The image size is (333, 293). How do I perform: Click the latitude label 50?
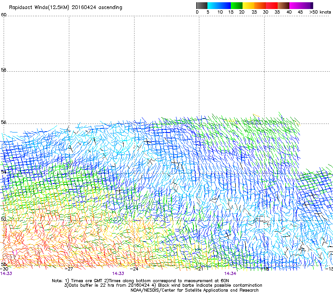click(x=4, y=264)
